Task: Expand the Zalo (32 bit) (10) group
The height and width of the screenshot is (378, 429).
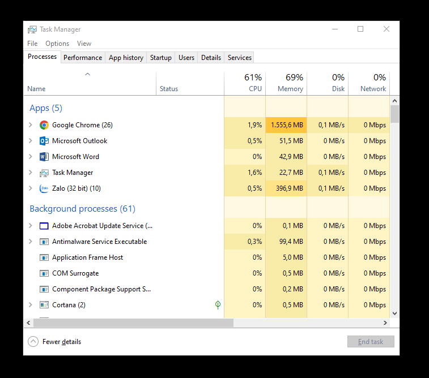Action: [31, 188]
